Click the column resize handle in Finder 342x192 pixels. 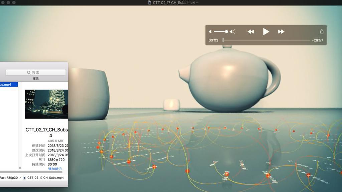(x=20, y=168)
